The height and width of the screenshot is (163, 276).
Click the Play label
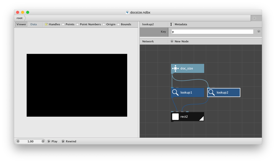coord(54,141)
